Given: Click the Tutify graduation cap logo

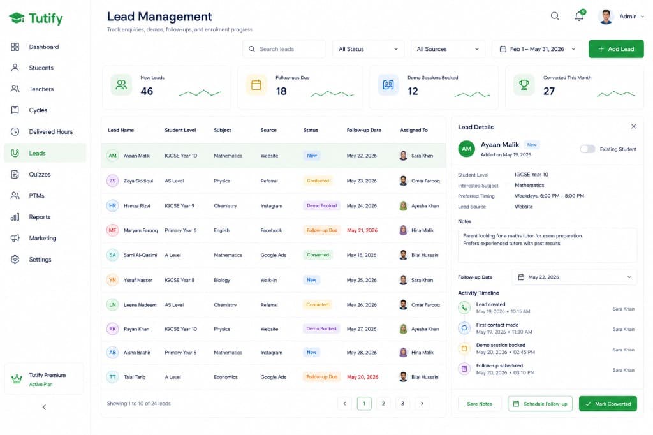Looking at the screenshot, I should click(x=17, y=18).
